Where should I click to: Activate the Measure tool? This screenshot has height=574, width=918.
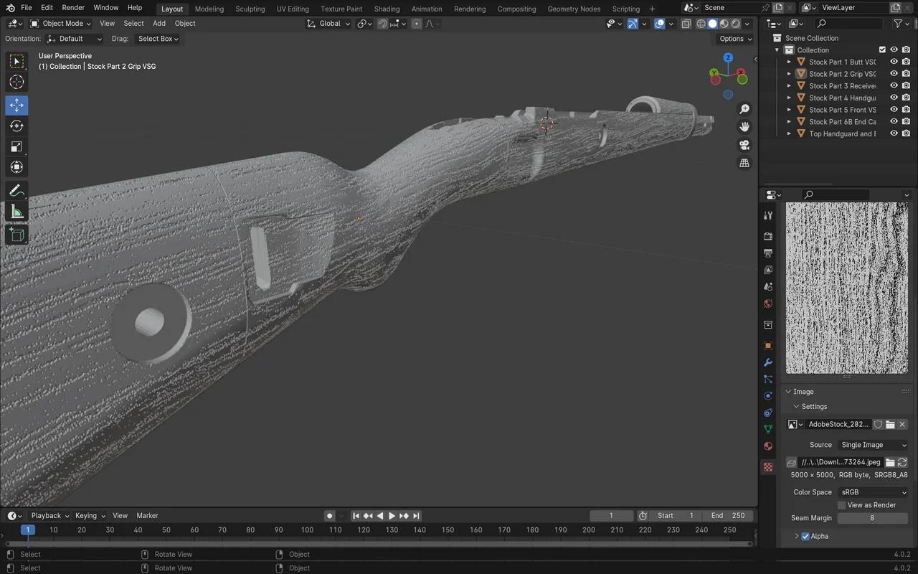coord(16,211)
